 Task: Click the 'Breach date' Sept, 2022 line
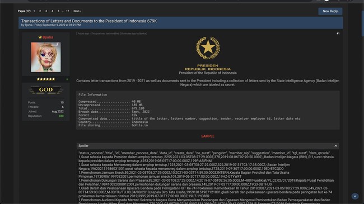click(x=114, y=112)
